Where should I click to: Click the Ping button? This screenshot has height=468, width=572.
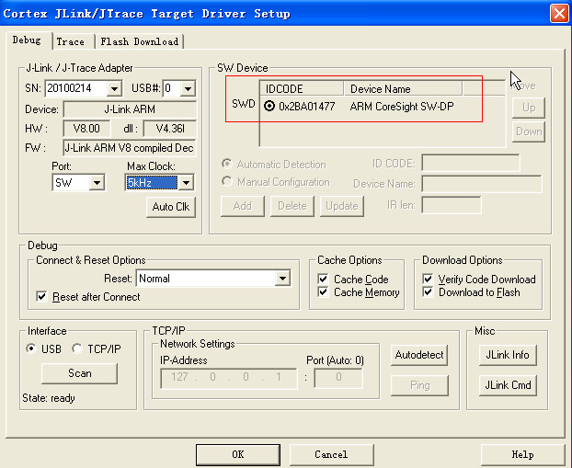(419, 385)
